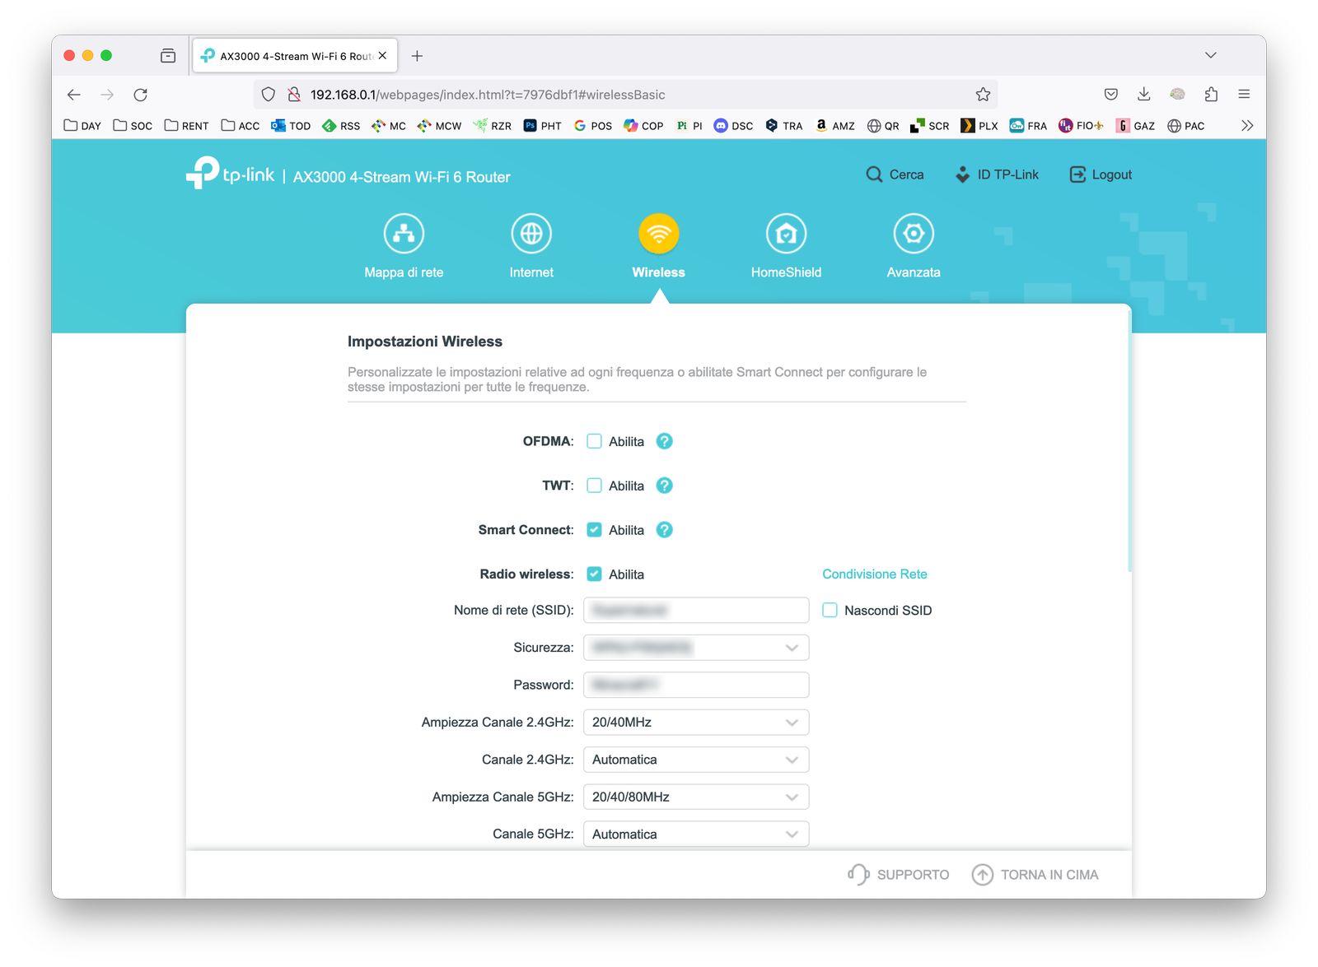Click the tracking protection shield icon
Viewport: 1318px width, 967px height.
pos(269,95)
